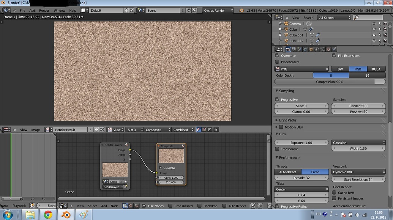Viewport: 393px width, 220px height.
Task: Uncheck the File Extensions checkbox
Action: click(x=334, y=55)
